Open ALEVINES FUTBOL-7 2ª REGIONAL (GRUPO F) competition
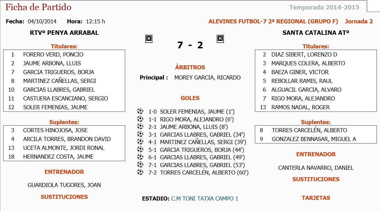The height and width of the screenshot is (211, 380). coord(273,21)
